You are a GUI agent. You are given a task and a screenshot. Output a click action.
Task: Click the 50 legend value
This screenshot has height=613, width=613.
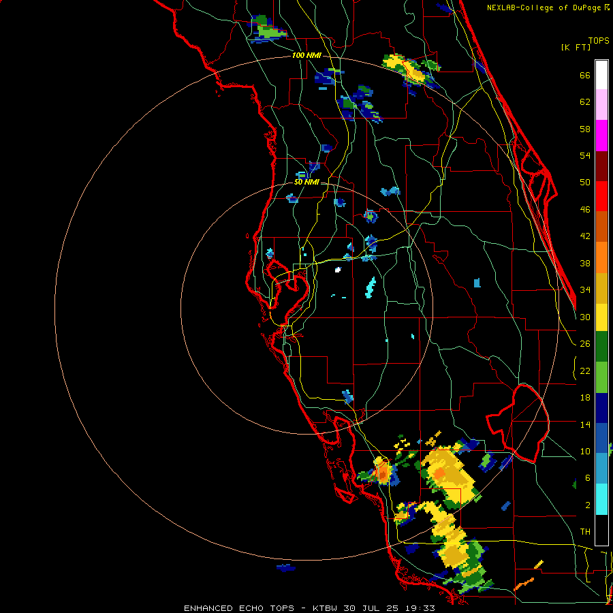click(585, 182)
